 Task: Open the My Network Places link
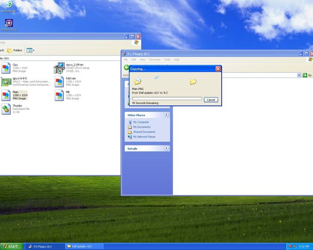[144, 137]
